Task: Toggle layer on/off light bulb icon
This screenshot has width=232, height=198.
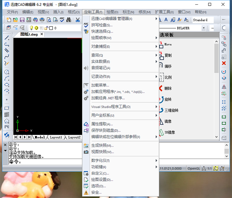Action: coord(31,28)
